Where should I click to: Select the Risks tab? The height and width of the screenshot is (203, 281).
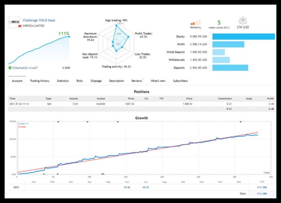click(x=80, y=81)
